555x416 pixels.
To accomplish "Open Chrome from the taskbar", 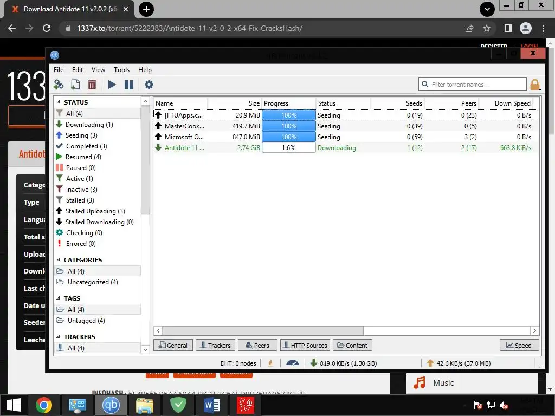I will [x=44, y=405].
